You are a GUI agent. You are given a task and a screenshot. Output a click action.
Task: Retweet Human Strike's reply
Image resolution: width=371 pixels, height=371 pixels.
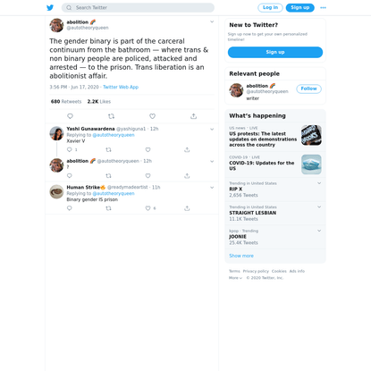(x=108, y=208)
